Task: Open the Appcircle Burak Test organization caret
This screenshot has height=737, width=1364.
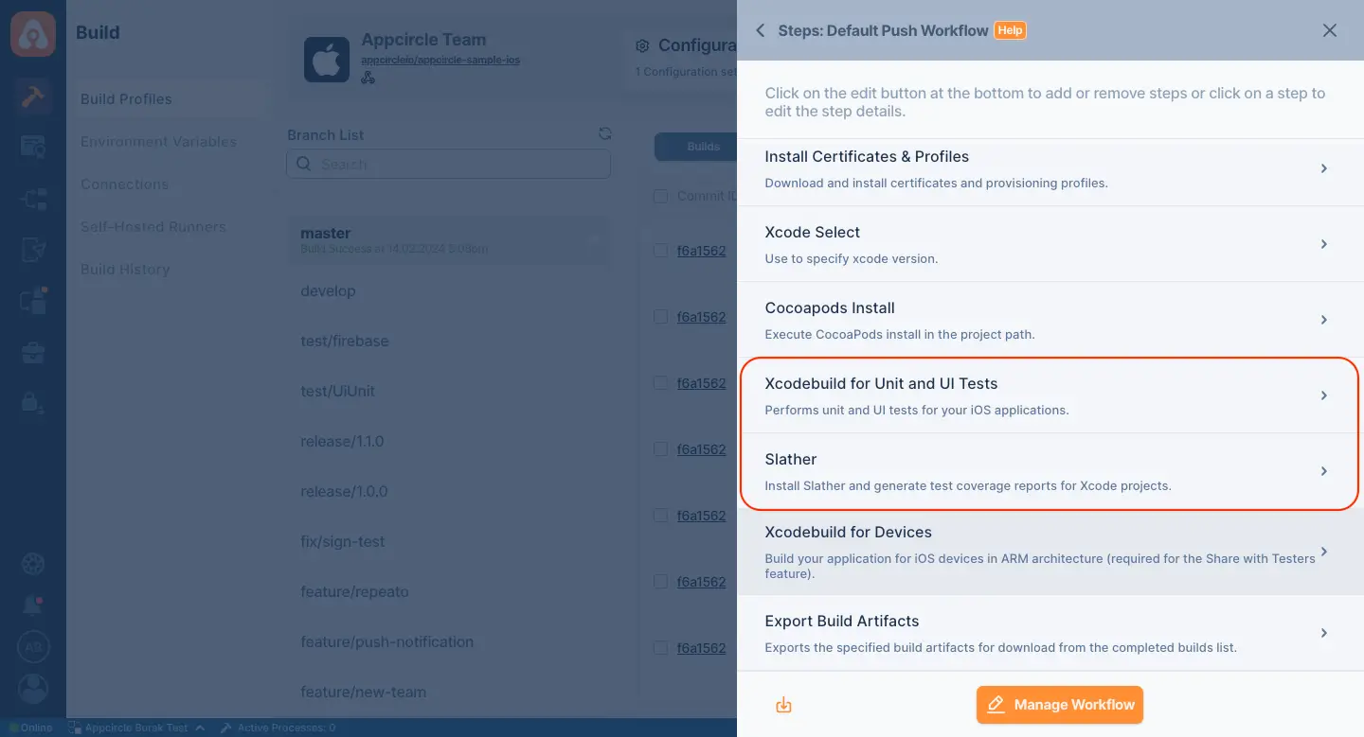Action: point(200,728)
